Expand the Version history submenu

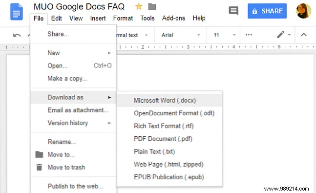pyautogui.click(x=73, y=123)
